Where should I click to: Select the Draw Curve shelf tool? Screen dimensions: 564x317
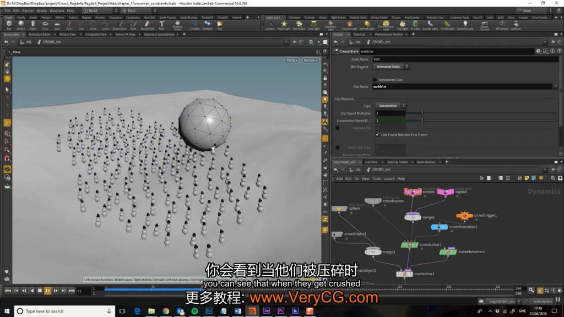(120, 25)
